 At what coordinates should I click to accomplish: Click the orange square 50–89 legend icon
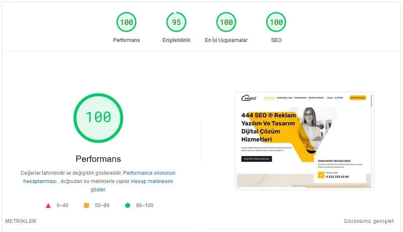point(87,205)
